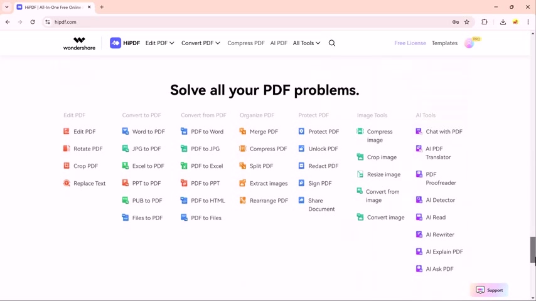Open the Rearrange PDF link
The height and width of the screenshot is (301, 536).
coord(264,201)
